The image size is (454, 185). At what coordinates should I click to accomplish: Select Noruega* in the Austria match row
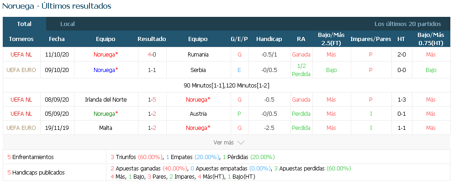[106, 114]
